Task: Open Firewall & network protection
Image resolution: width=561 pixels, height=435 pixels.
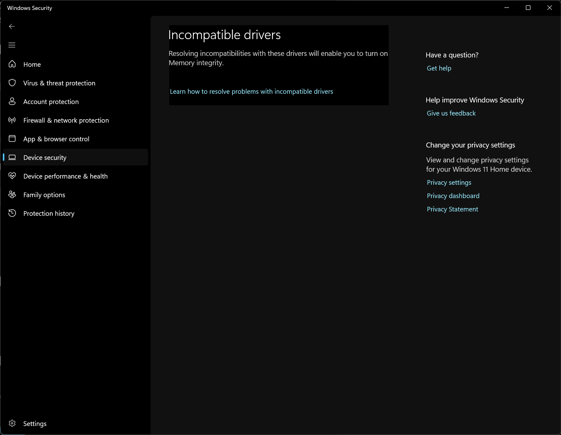Action: coord(75,120)
